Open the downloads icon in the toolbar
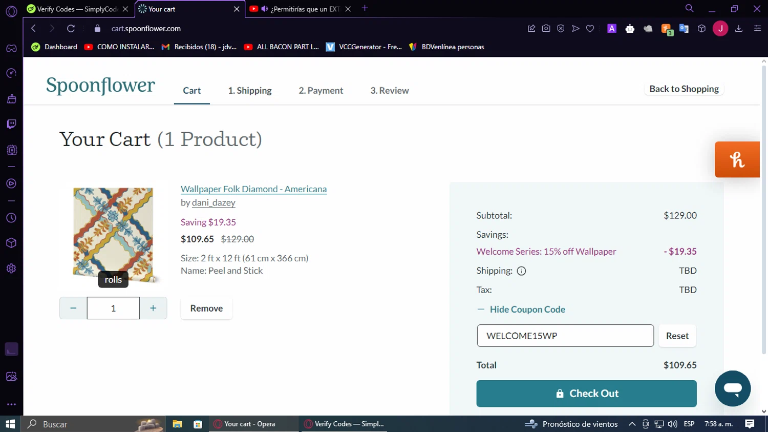This screenshot has width=768, height=432. tap(739, 29)
